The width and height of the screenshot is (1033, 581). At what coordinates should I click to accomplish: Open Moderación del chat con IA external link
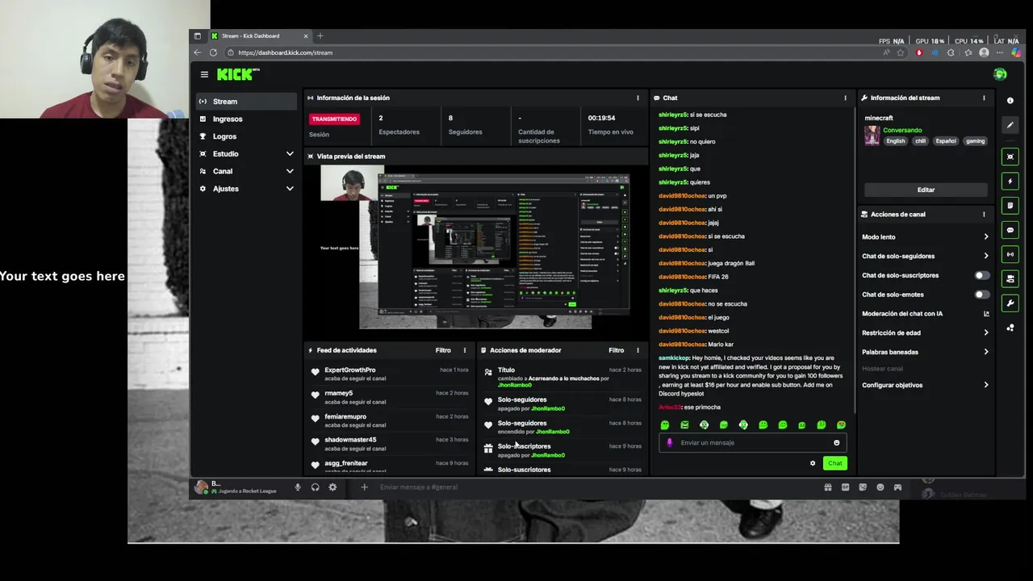986,314
